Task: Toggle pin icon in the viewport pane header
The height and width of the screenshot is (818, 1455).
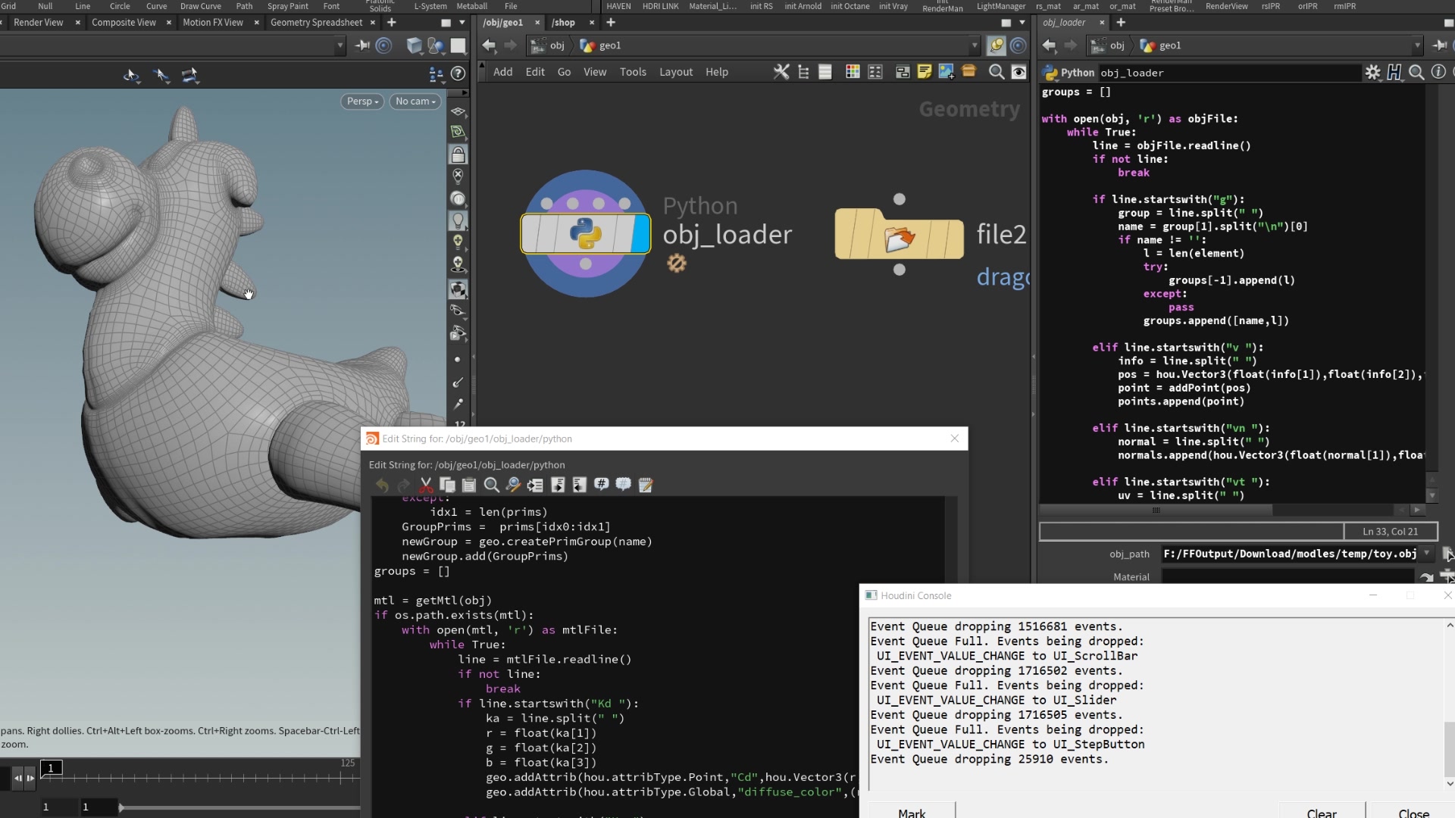Action: pyautogui.click(x=363, y=45)
